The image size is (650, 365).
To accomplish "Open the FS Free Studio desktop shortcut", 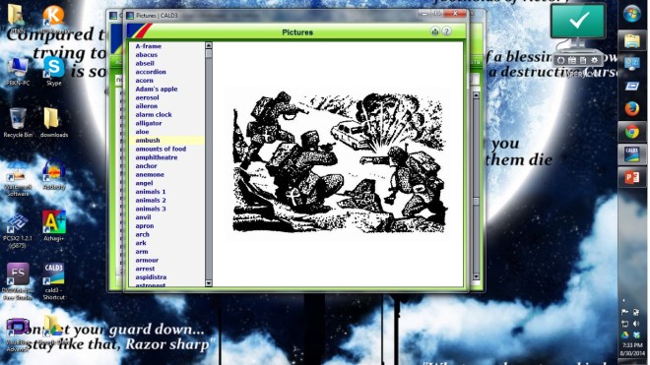I will (x=18, y=281).
